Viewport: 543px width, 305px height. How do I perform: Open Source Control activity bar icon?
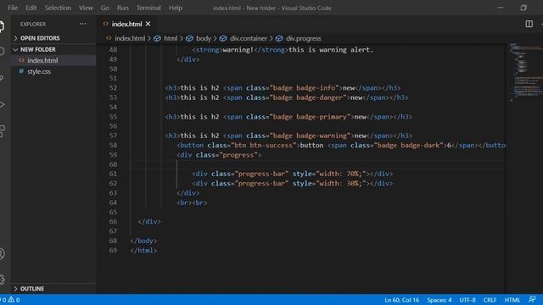(2, 78)
